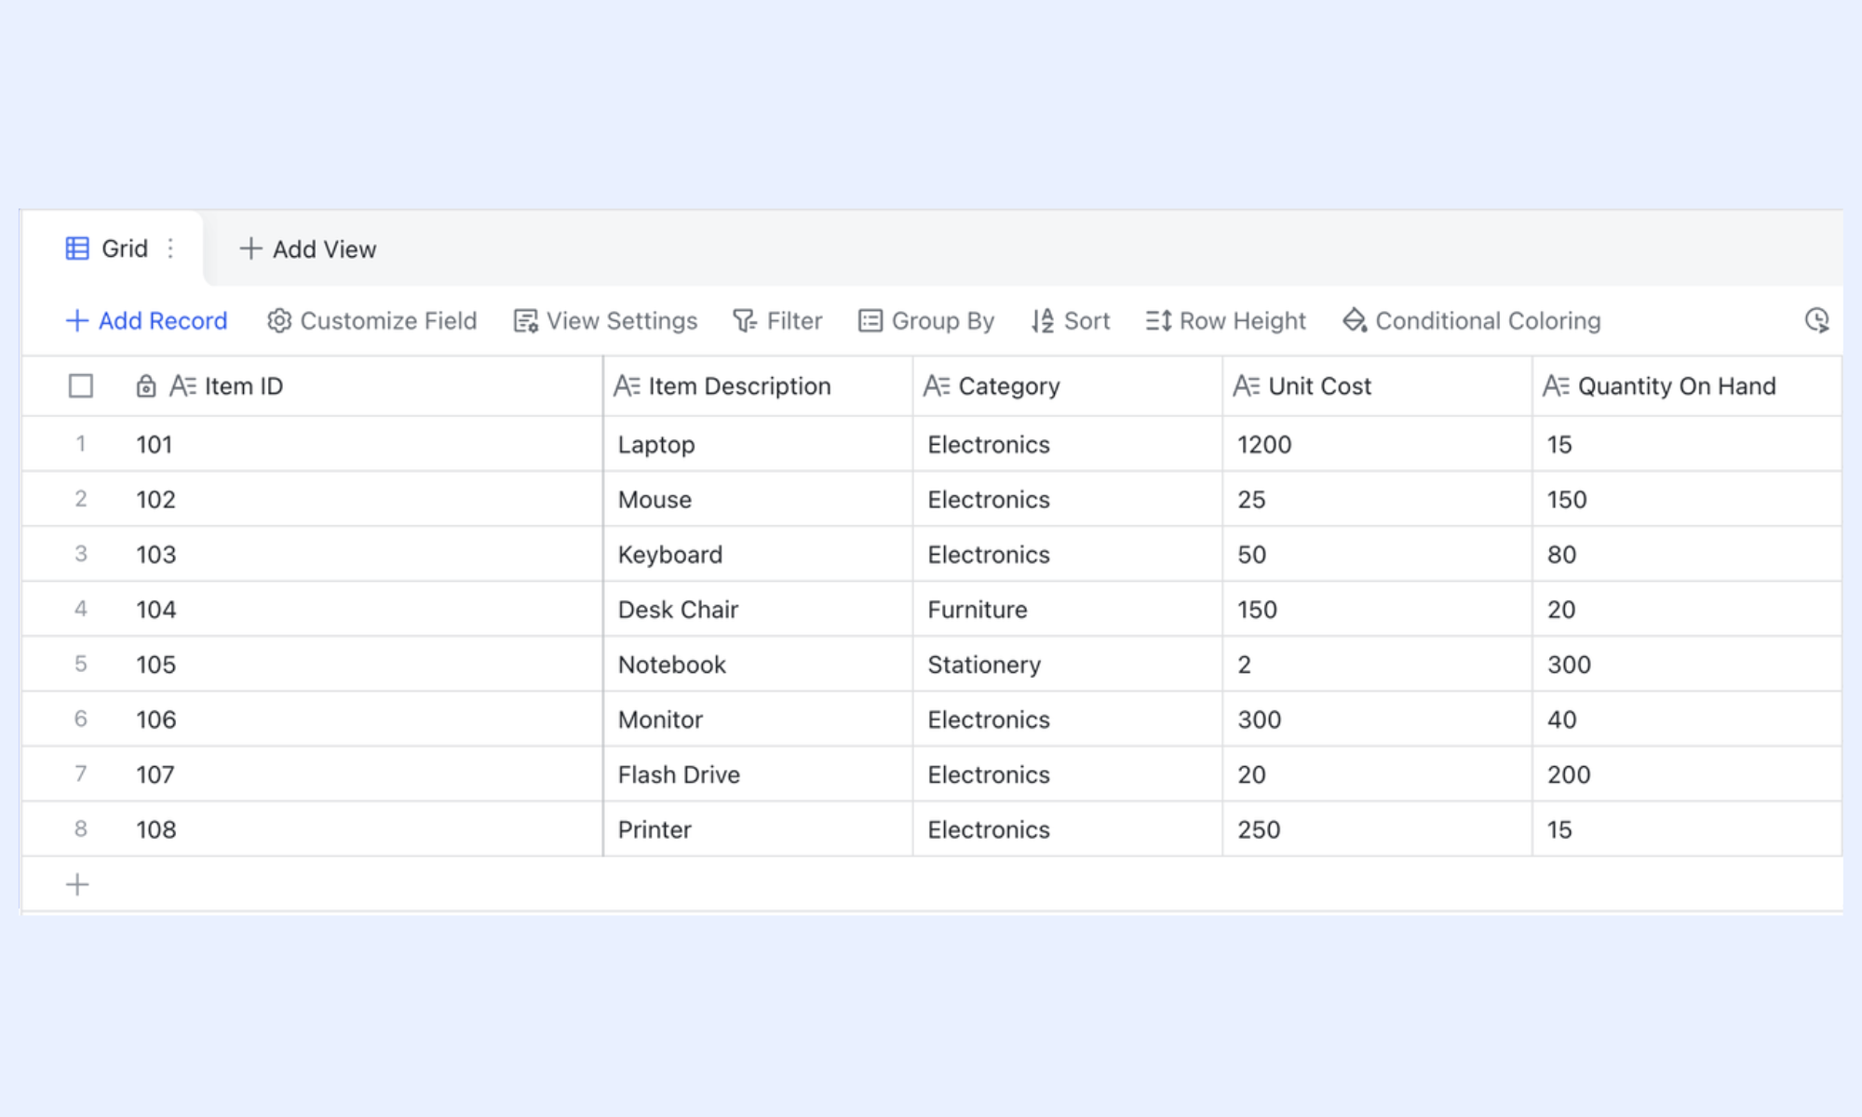
Task: Open the history clock icon at toolbar end
Action: coord(1816,321)
